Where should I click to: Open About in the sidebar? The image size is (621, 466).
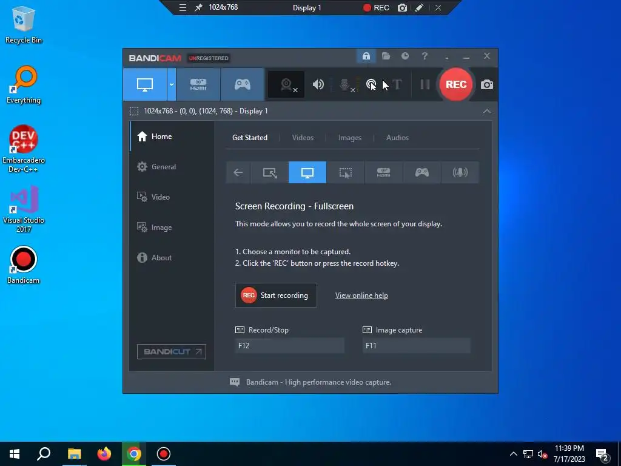[x=172, y=257]
